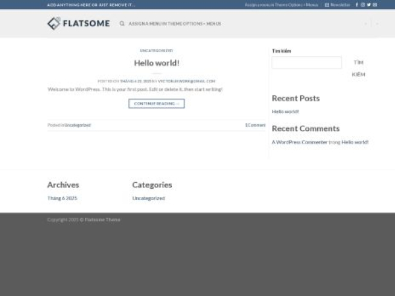Click the Uncategorized label above post title
The height and width of the screenshot is (296, 395).
pos(157,51)
